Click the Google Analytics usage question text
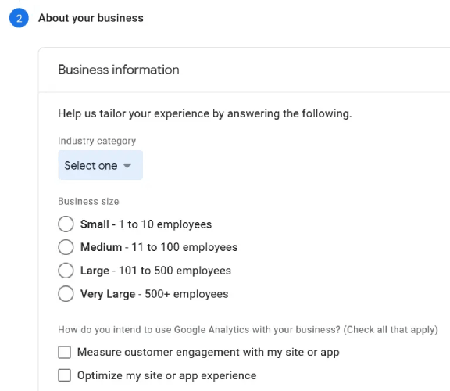450x391 pixels. coord(248,330)
